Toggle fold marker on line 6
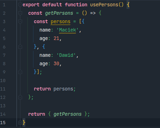The image size is (160, 128). click(x=20, y=47)
